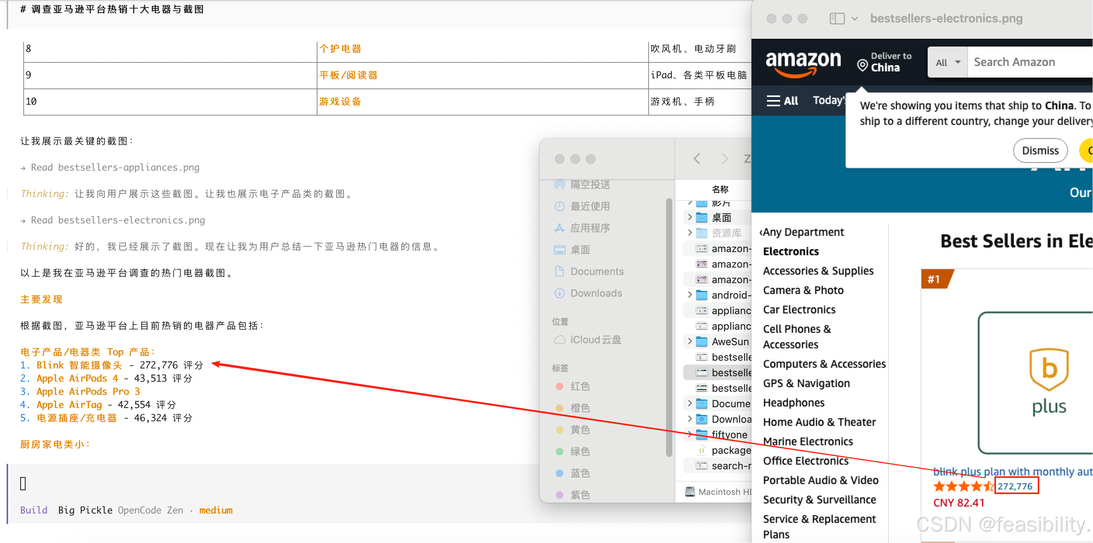Click the sidebar toggle icon in the Preview toolbar

tap(837, 19)
